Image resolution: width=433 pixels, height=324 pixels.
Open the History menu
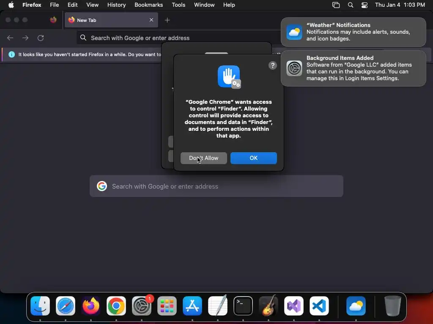pos(117,5)
